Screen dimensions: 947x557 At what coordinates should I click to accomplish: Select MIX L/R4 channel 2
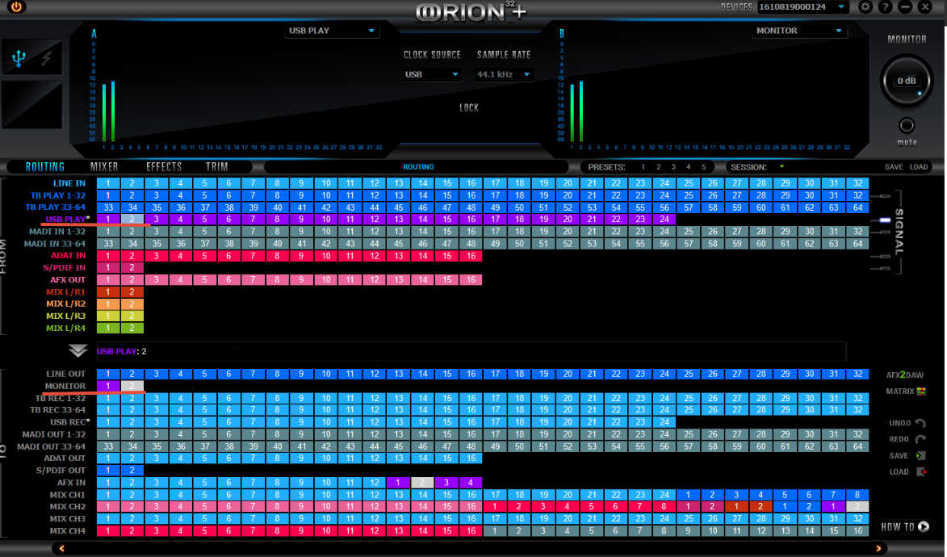(132, 328)
